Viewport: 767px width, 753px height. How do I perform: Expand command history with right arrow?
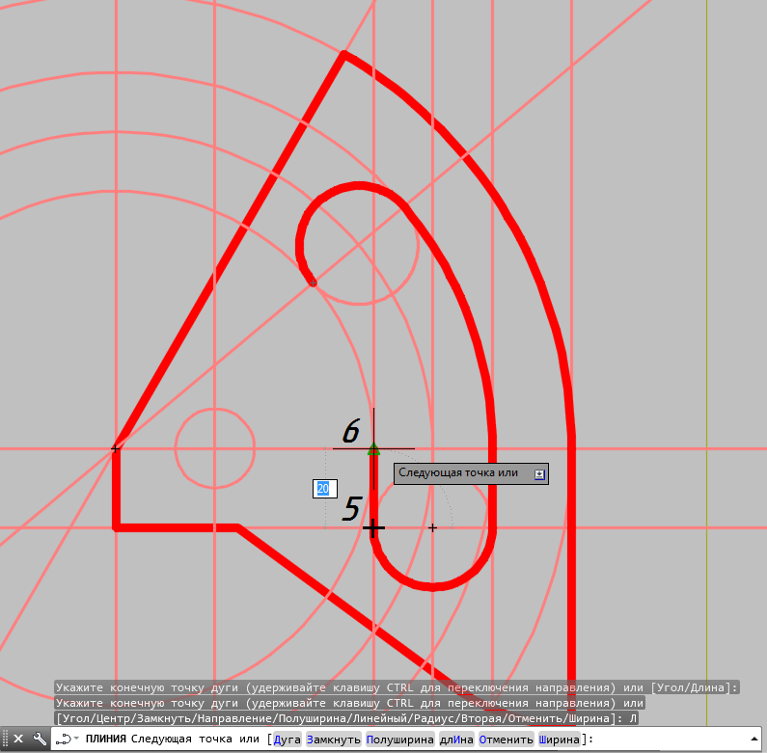753,739
